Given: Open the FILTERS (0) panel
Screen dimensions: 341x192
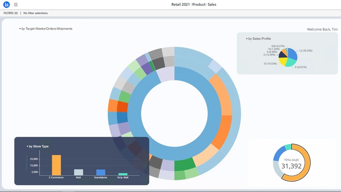Looking at the screenshot, I should tap(11, 13).
